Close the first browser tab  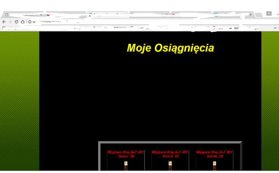pyautogui.click(x=41, y=15)
